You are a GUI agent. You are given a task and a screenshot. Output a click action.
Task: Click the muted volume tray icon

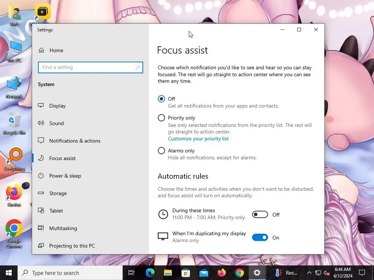click(x=327, y=273)
